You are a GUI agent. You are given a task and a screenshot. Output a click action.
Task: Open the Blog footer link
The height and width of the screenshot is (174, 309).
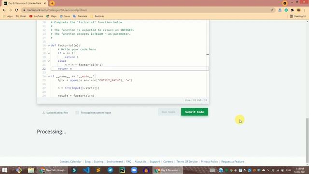88,161
